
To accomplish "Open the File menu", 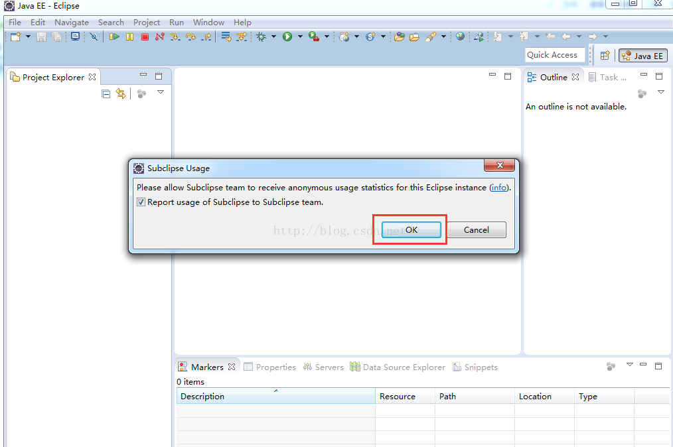I will (x=15, y=23).
